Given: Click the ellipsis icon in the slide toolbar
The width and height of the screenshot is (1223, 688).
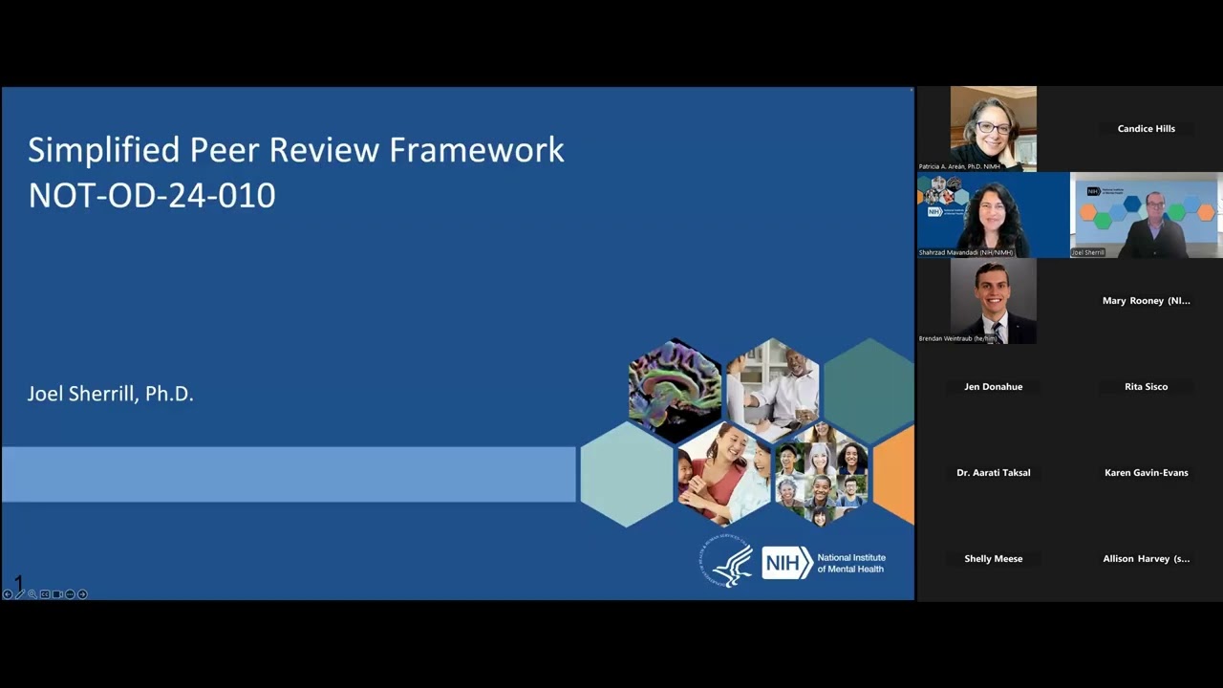Looking at the screenshot, I should 70,593.
